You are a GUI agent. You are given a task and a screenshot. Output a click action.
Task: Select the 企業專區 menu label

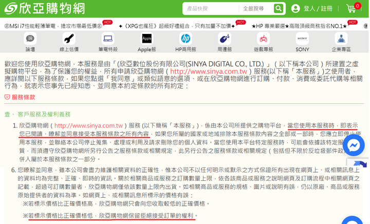[x=341, y=49]
